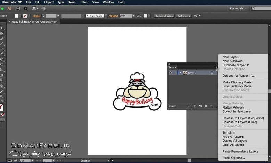Open stroke weight dropdown
271x163 pixels.
click(58, 16)
